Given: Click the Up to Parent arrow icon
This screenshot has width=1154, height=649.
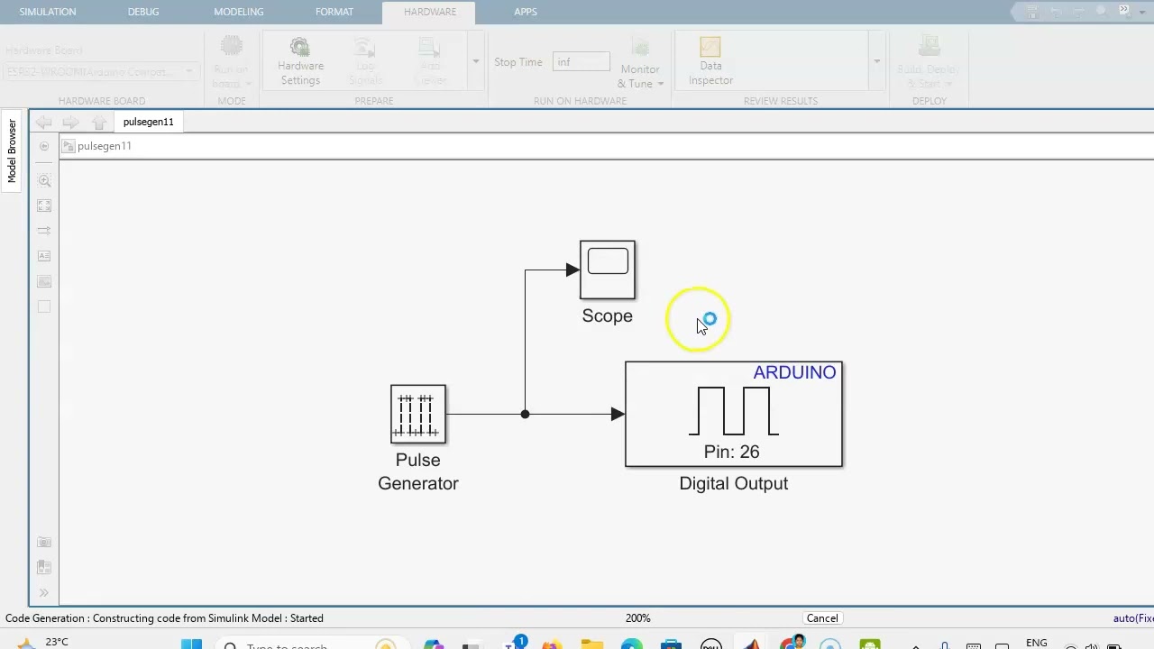Looking at the screenshot, I should (99, 122).
